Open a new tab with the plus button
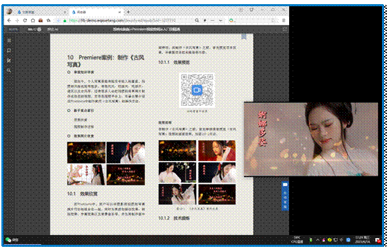Screen dimensions: 391x251 pos(128,12)
